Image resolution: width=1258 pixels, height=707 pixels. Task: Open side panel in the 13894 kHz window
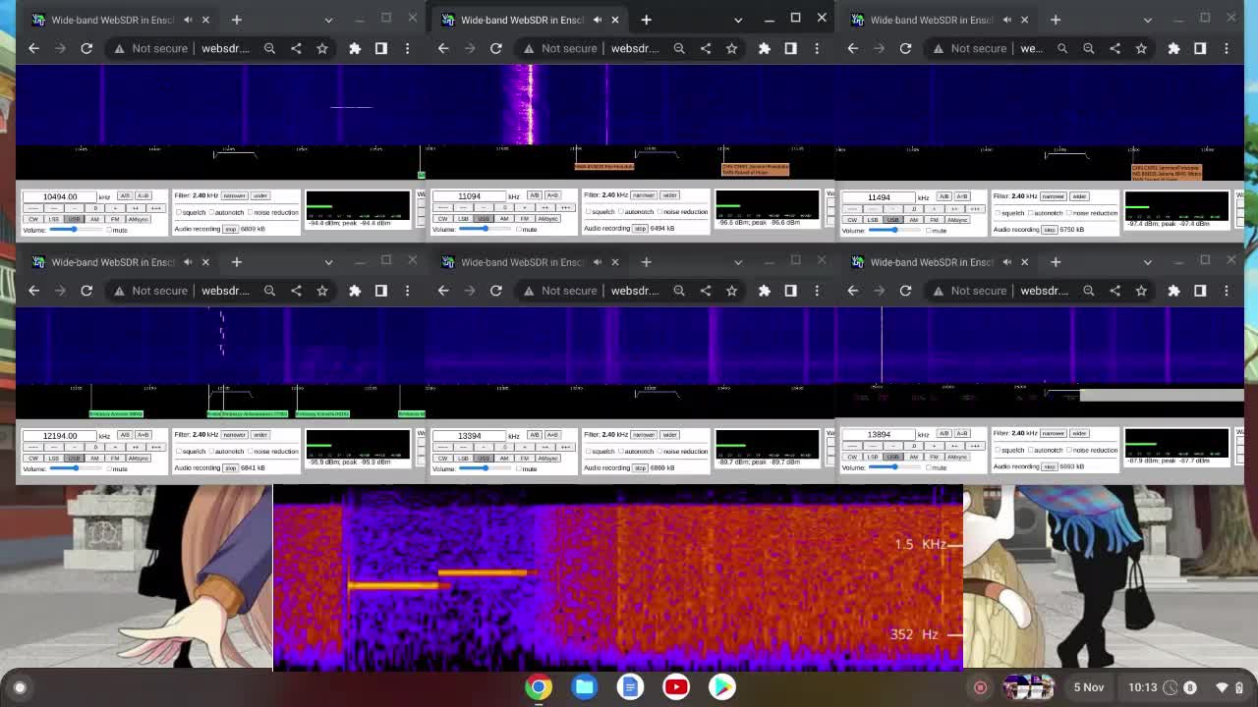(1200, 291)
